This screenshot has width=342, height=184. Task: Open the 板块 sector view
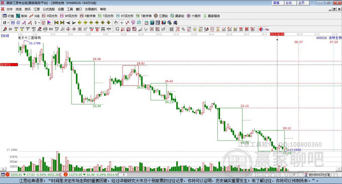pos(21,16)
